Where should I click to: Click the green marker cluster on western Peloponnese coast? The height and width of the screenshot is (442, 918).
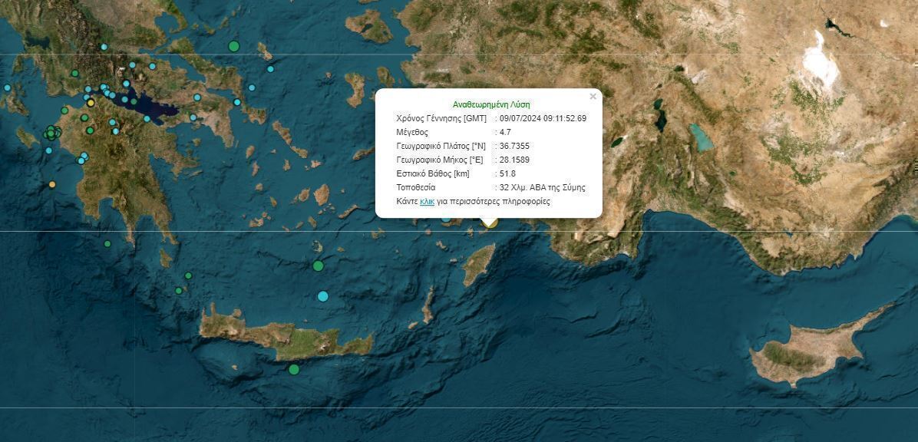point(51,134)
